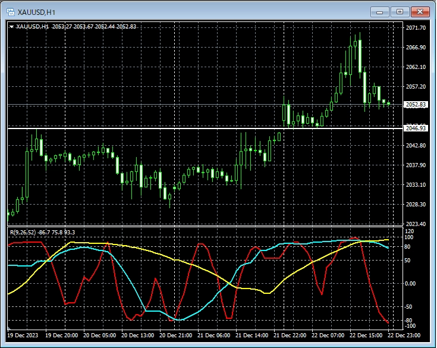This screenshot has height=348, width=437.
Task: Minimize the XAUUSD,H1 chart window
Action: pyautogui.click(x=379, y=11)
